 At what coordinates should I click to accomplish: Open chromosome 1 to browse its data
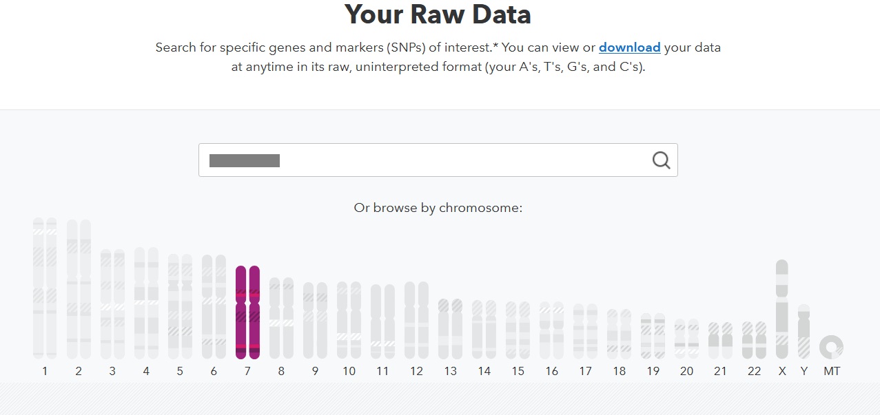tap(45, 289)
